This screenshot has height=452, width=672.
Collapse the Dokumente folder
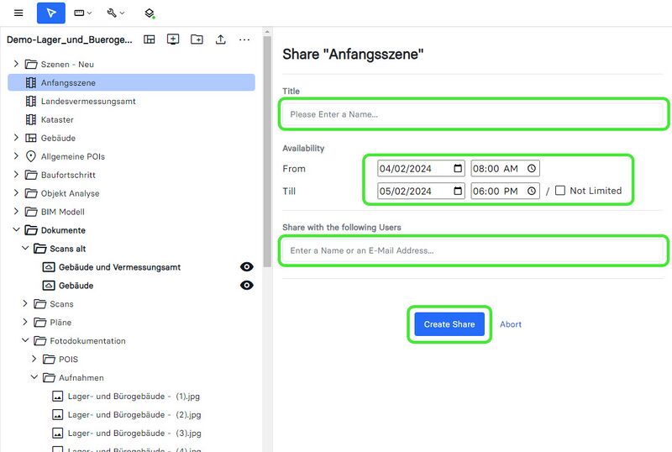click(x=16, y=230)
